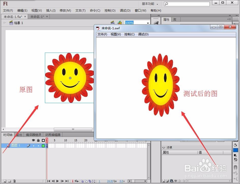This screenshot has width=240, height=184.
Task: Open 调试(D) menu in swf window
Action: point(143,34)
